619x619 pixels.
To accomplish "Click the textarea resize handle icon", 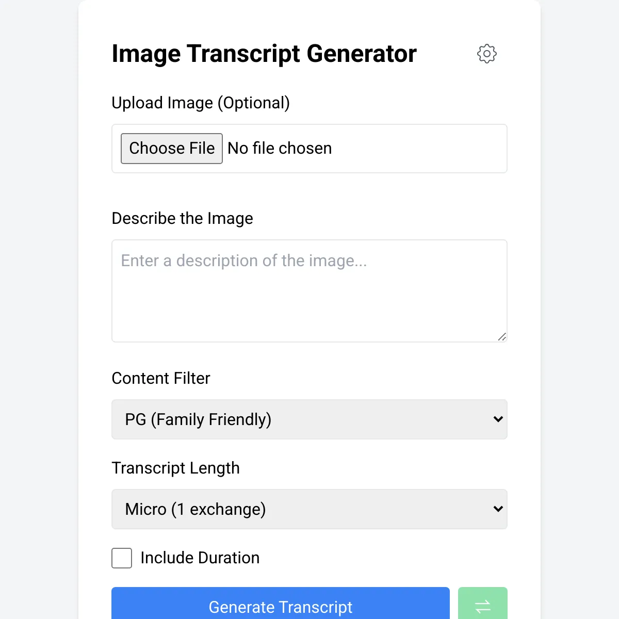I will click(x=502, y=337).
